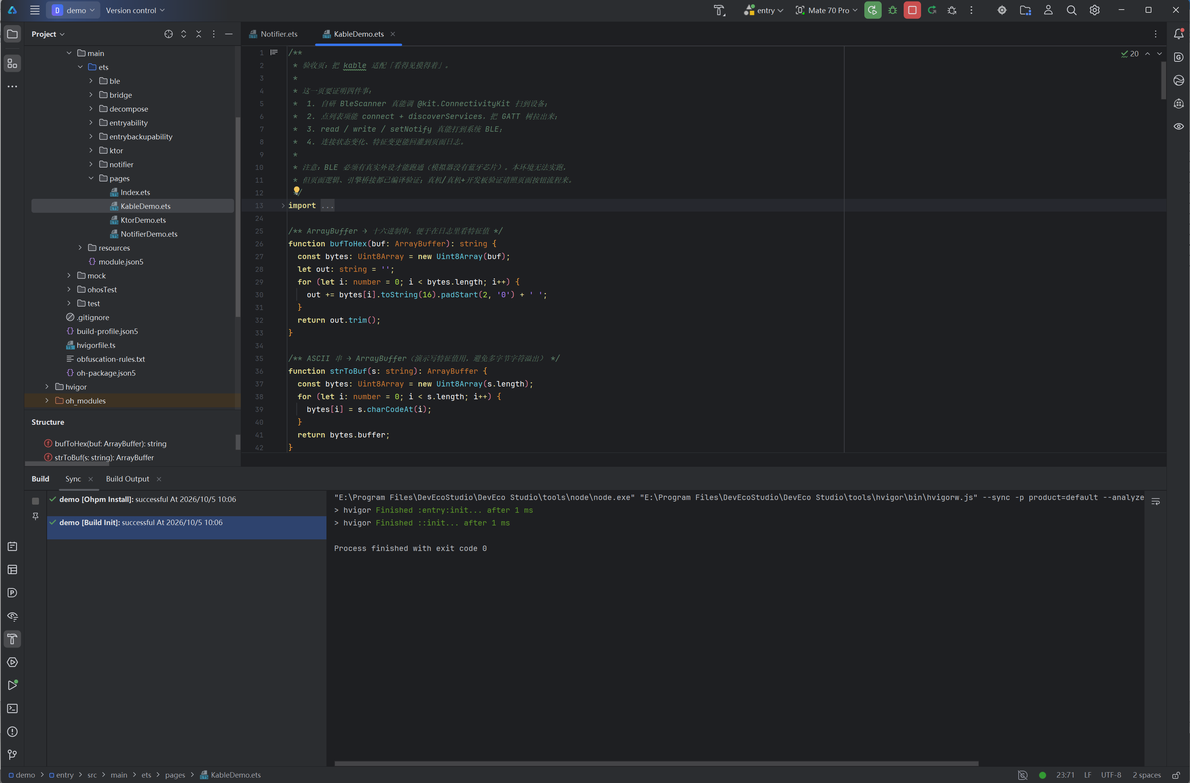Collapse the pages folder

[91, 178]
